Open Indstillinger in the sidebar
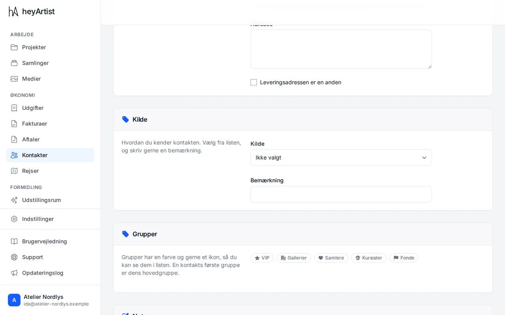Image resolution: width=505 pixels, height=315 pixels. tap(50, 219)
